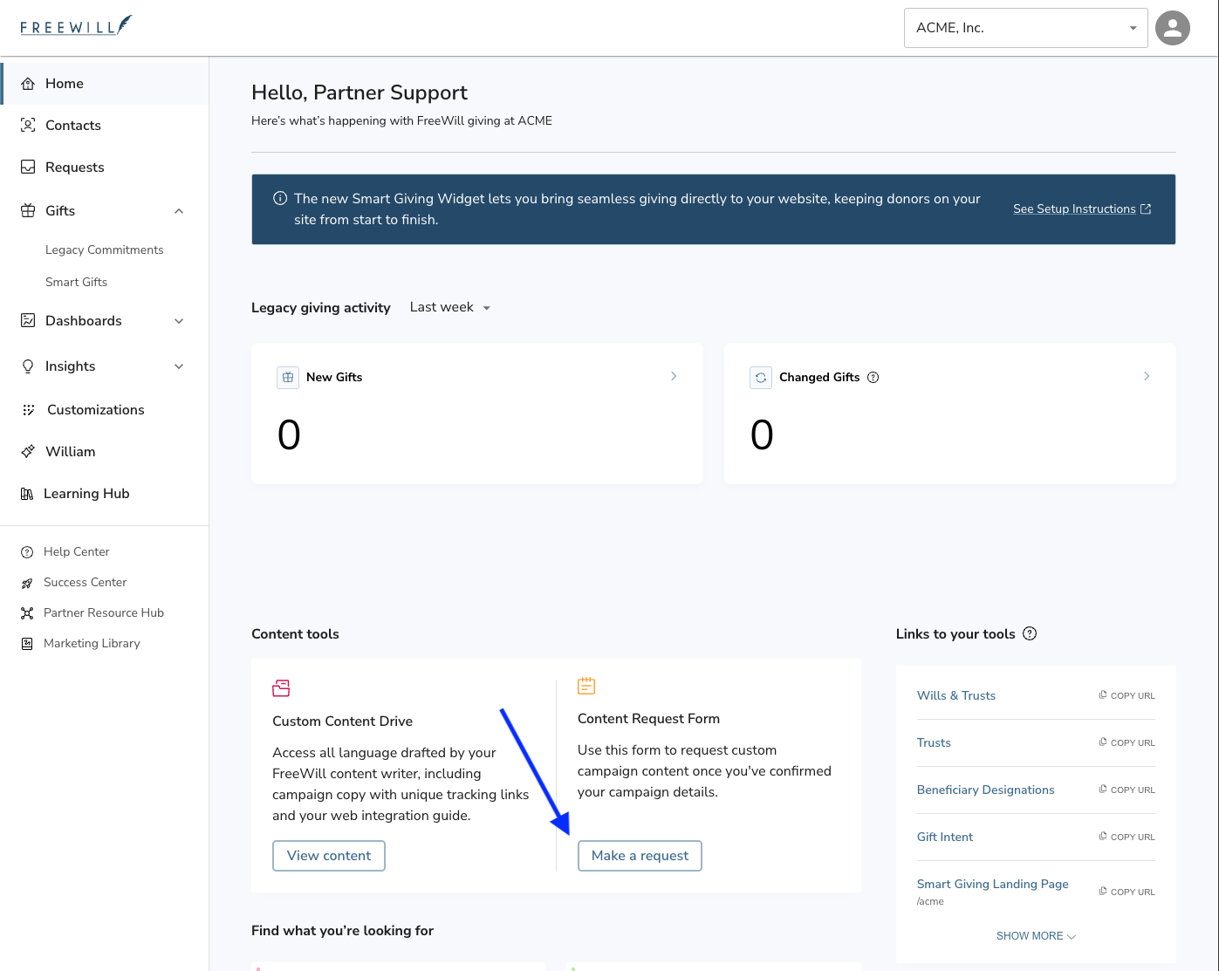Open the Last week period dropdown
Screen dimensions: 1219x971
(x=450, y=308)
